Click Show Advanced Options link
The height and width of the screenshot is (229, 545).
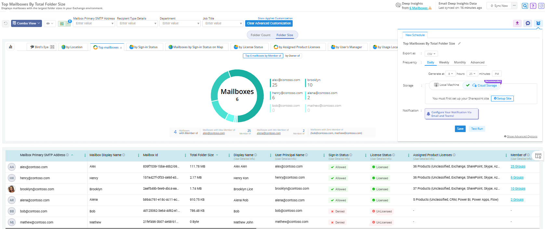[x=522, y=136]
